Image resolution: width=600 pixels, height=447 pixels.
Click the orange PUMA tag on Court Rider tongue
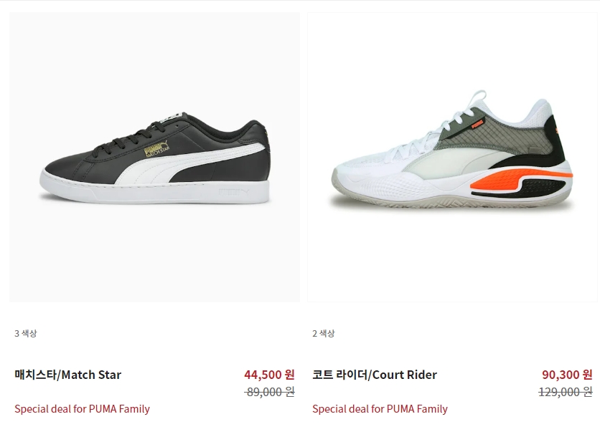(x=477, y=124)
